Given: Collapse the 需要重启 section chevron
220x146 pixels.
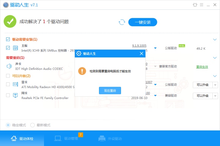Looking at the screenshot, I should coord(215,58).
